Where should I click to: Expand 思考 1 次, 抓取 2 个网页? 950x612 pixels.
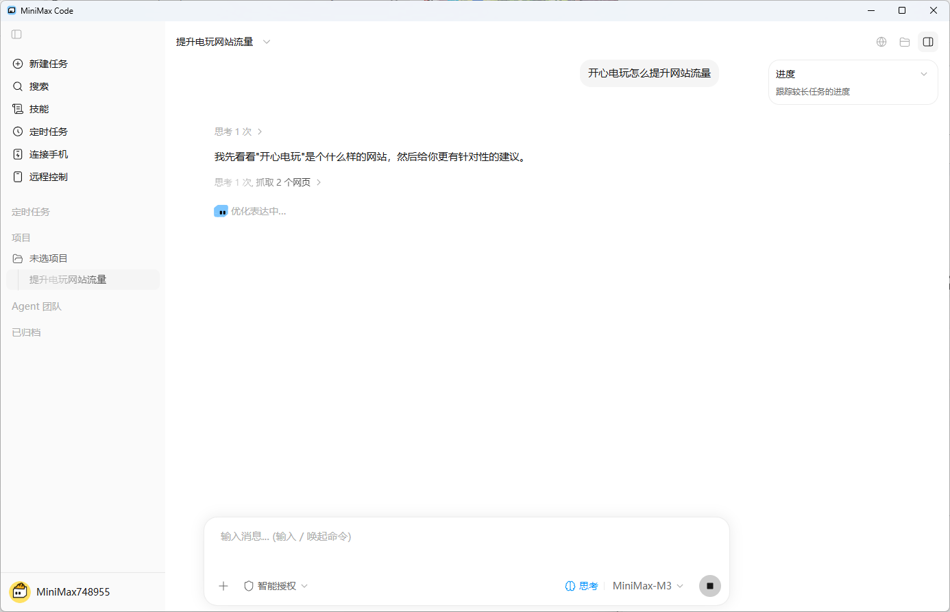click(268, 182)
